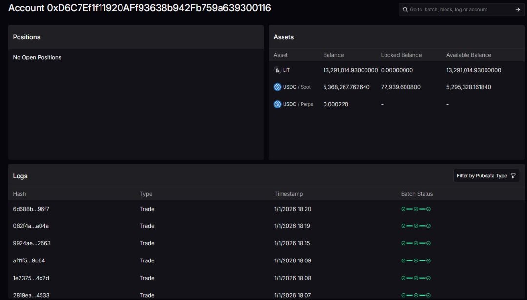Focus the batch, block, log search field
Viewport: 527px width, 300px height.
pos(461,10)
